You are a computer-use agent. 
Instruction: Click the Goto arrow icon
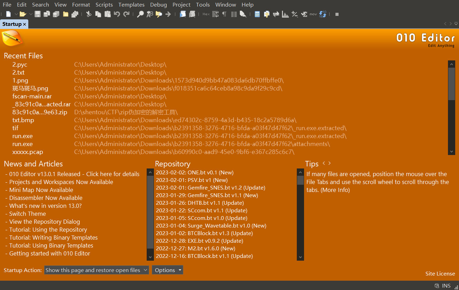point(168,14)
